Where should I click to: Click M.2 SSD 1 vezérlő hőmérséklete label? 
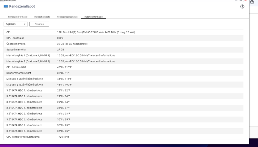pos(25,79)
